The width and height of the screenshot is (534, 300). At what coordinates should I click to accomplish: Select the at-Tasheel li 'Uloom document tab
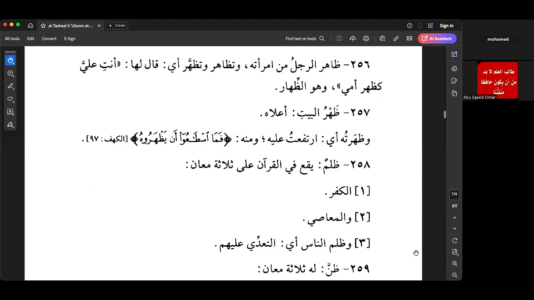[71, 26]
